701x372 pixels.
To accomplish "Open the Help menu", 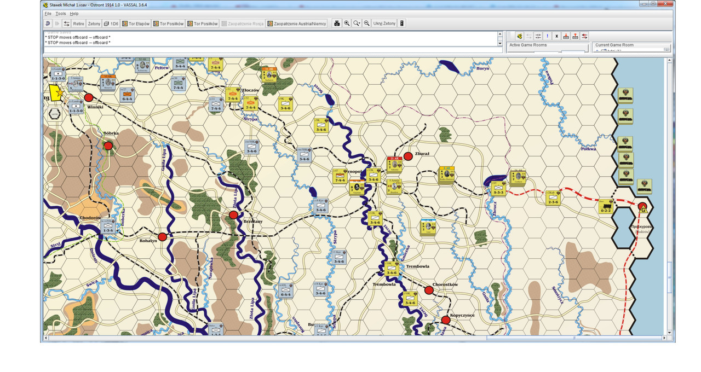I will pyautogui.click(x=74, y=13).
